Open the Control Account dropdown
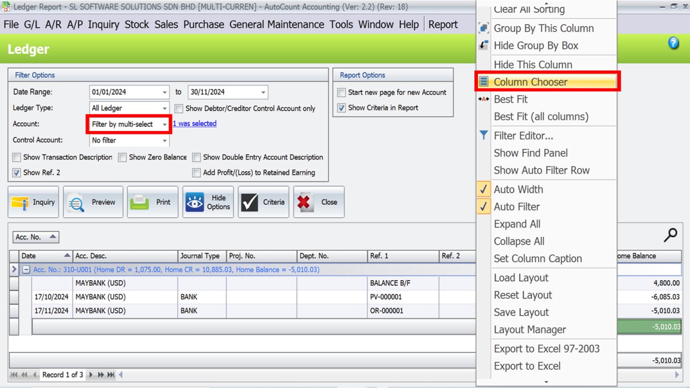Screen dimensions: 690x388 pos(164,141)
